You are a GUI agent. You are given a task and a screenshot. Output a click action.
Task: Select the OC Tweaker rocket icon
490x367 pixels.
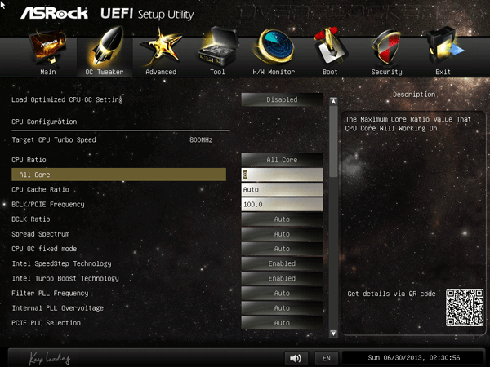[105, 46]
